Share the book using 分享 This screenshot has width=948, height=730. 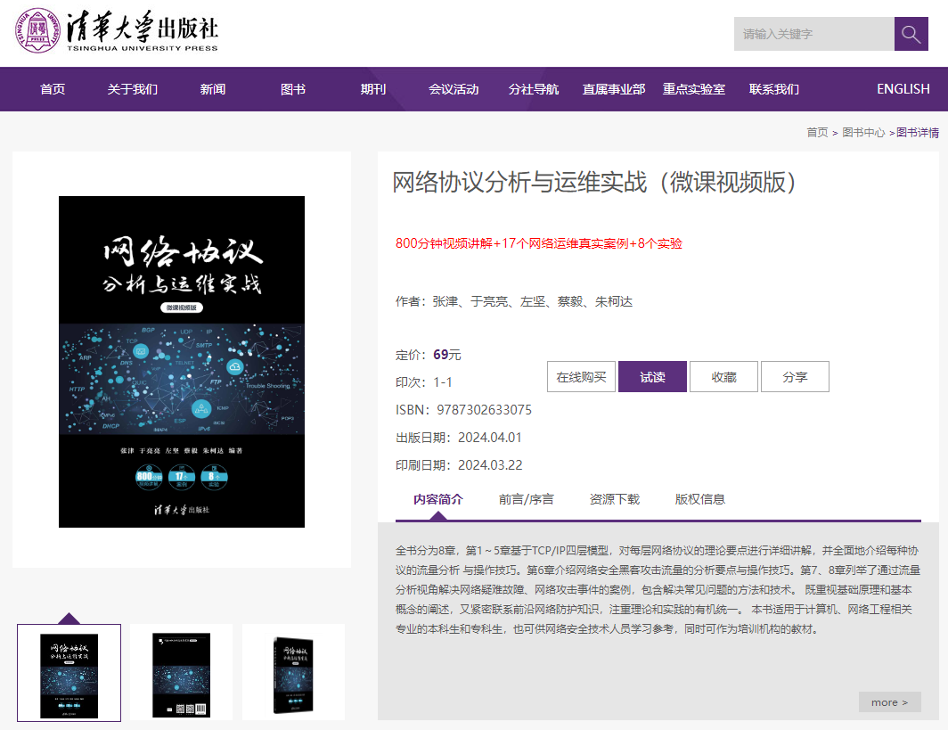tap(795, 376)
